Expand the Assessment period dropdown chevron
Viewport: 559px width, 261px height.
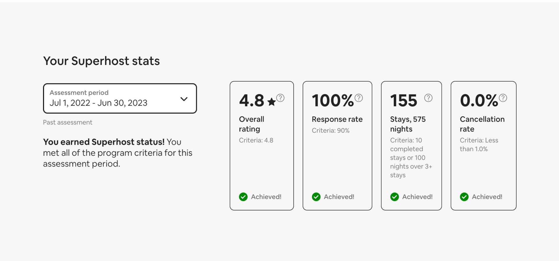[x=184, y=99]
